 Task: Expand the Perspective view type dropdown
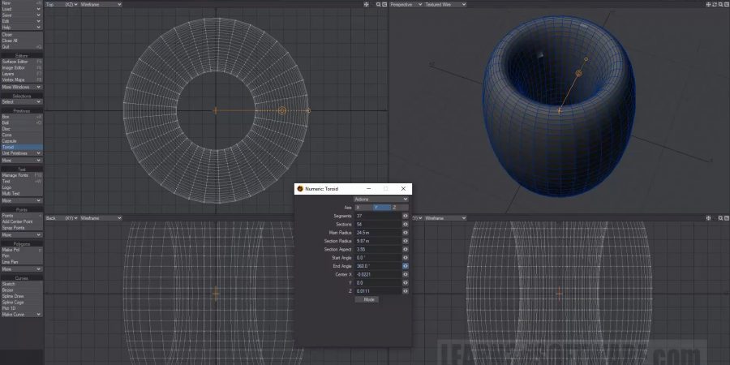[405, 4]
